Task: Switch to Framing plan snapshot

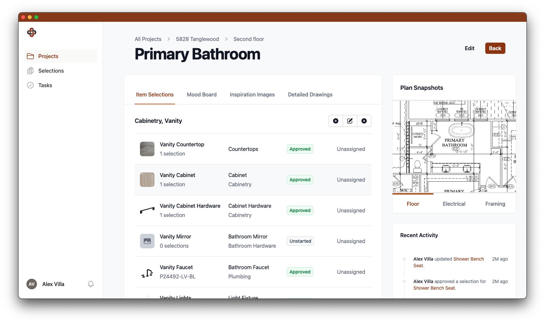Action: [495, 204]
